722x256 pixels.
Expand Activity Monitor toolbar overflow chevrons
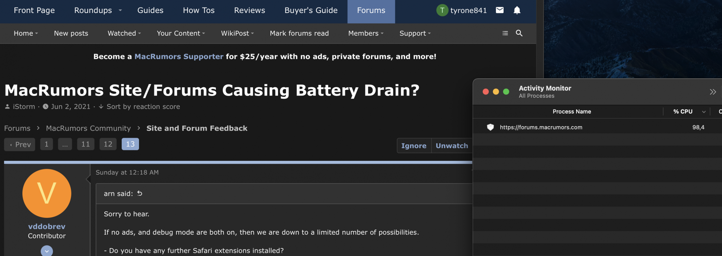coord(713,92)
